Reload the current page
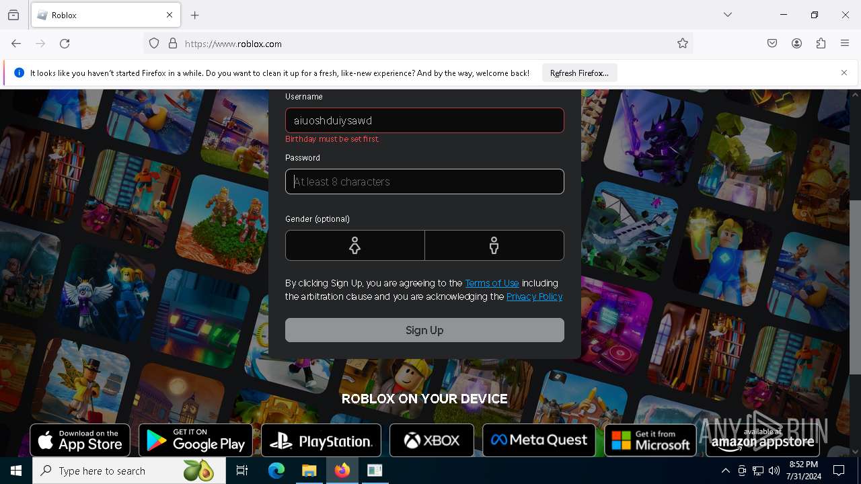The height and width of the screenshot is (484, 861). pos(65,44)
